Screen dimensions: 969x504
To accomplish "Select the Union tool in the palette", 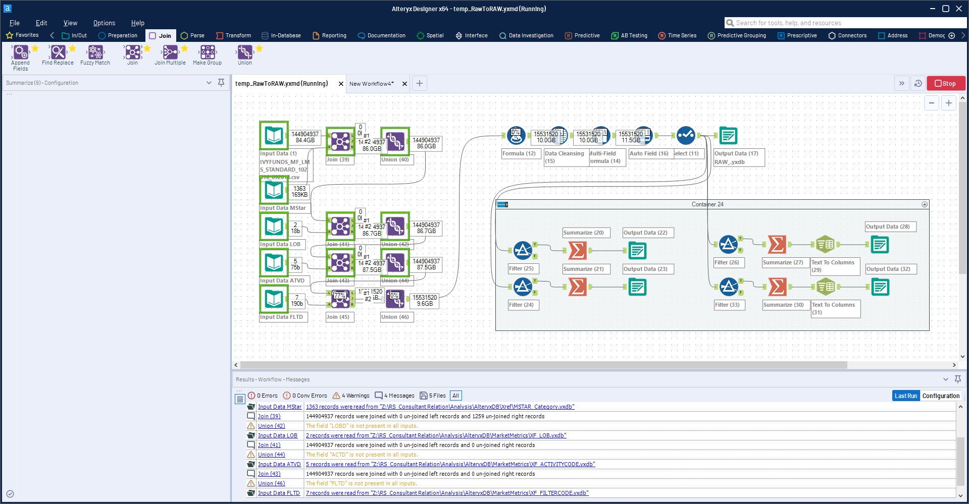I will pyautogui.click(x=244, y=53).
